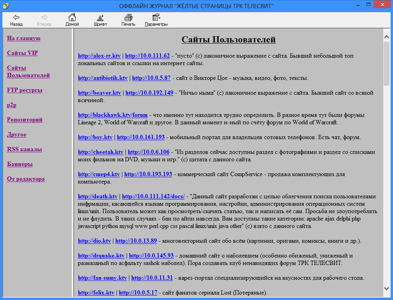The height and width of the screenshot is (300, 393).
Task: Click the Назад back arrow icon
Action: coord(16,18)
